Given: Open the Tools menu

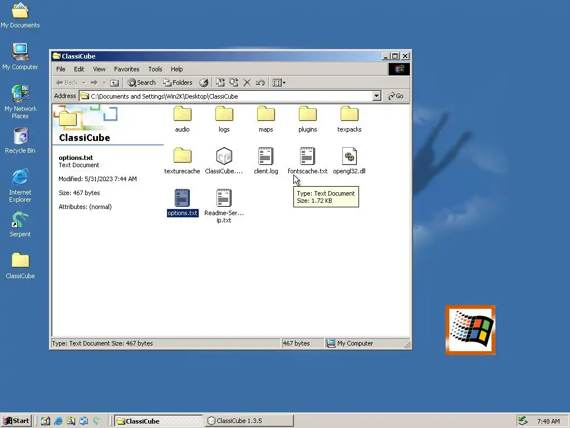Looking at the screenshot, I should pos(155,69).
